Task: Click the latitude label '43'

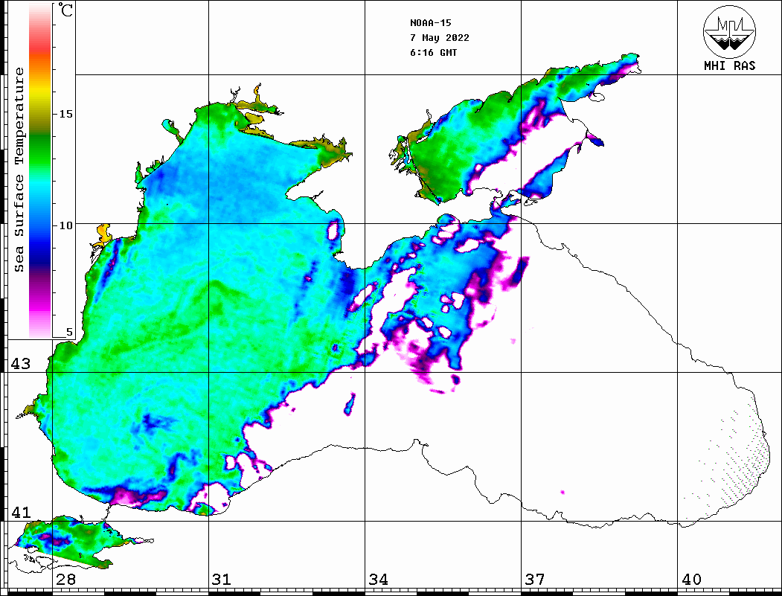Action: (21, 364)
